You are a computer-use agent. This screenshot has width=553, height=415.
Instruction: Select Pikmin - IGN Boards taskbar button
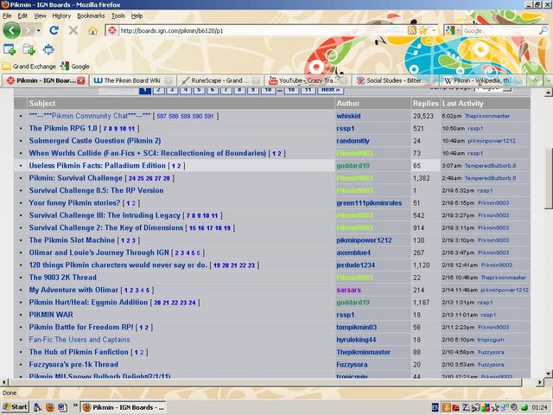pyautogui.click(x=124, y=407)
